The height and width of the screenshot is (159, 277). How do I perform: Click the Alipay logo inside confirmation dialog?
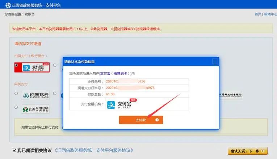pyautogui.click(x=124, y=104)
